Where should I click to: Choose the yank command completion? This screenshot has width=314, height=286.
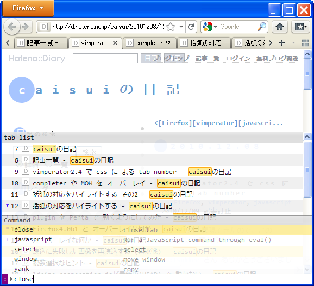click(x=153, y=269)
